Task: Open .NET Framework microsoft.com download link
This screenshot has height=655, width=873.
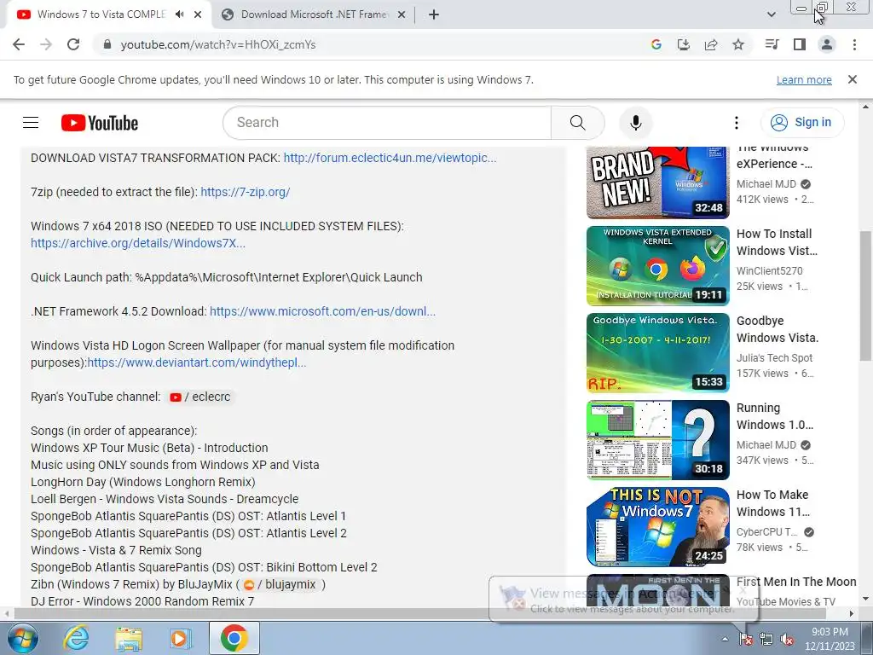Action: point(322,311)
